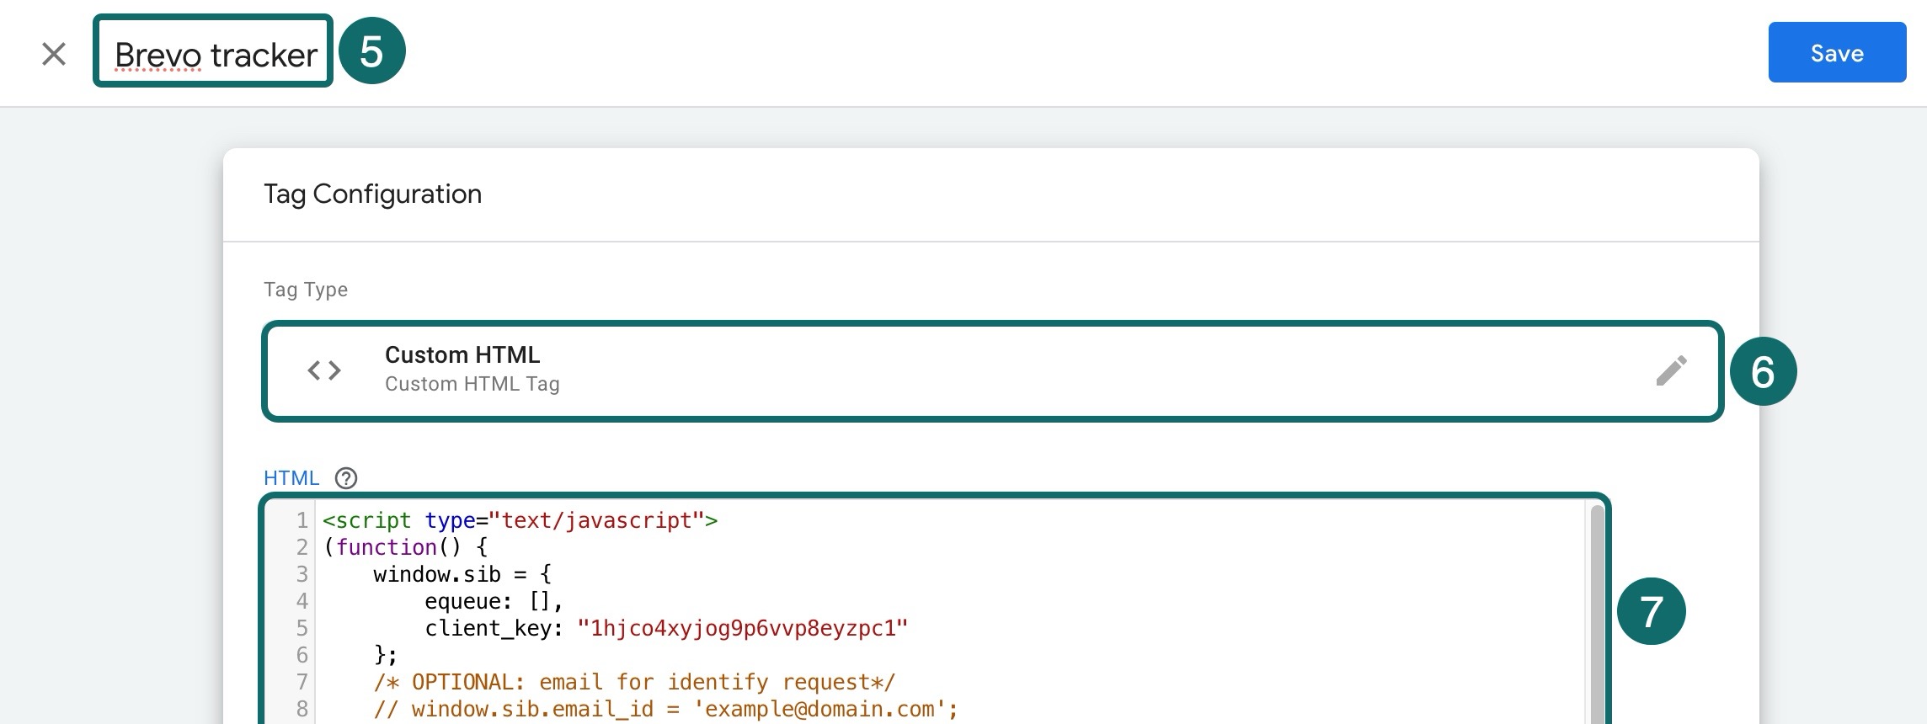Click the 'Tag Configuration' heading
This screenshot has height=724, width=1927.
point(373,194)
